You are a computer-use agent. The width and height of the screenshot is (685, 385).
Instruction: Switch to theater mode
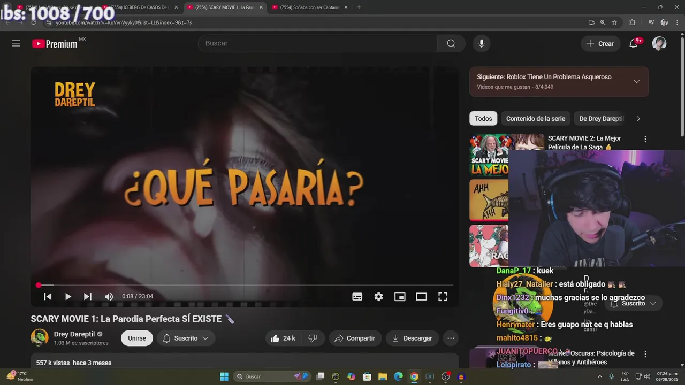click(422, 296)
